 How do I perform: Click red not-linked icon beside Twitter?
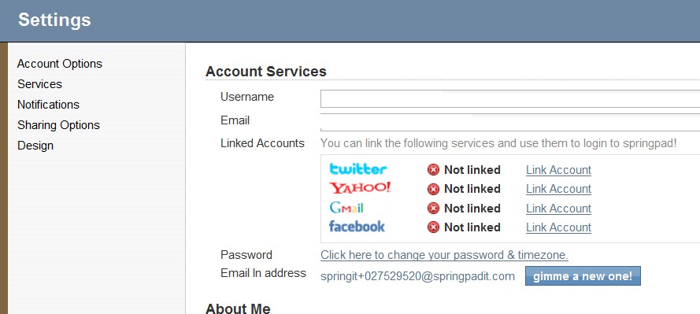433,170
